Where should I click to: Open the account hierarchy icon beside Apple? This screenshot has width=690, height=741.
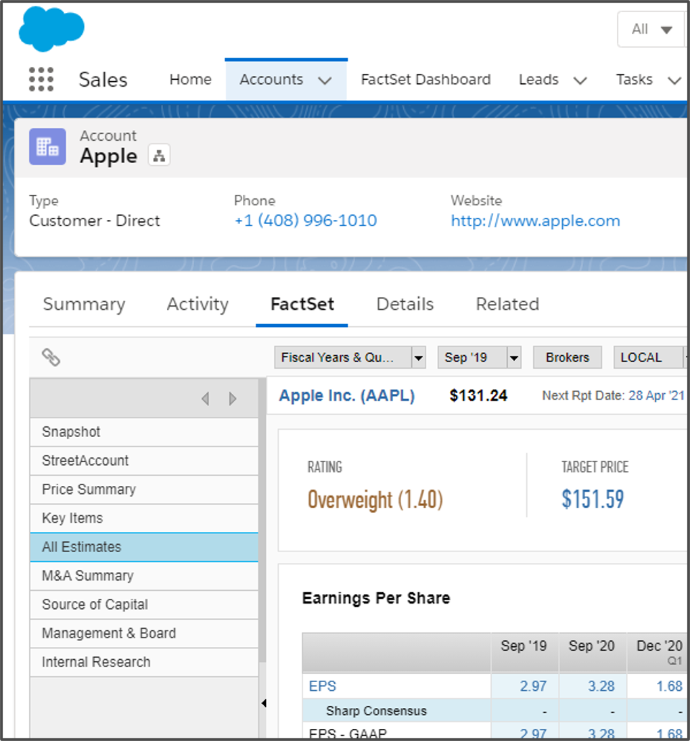[x=159, y=155]
